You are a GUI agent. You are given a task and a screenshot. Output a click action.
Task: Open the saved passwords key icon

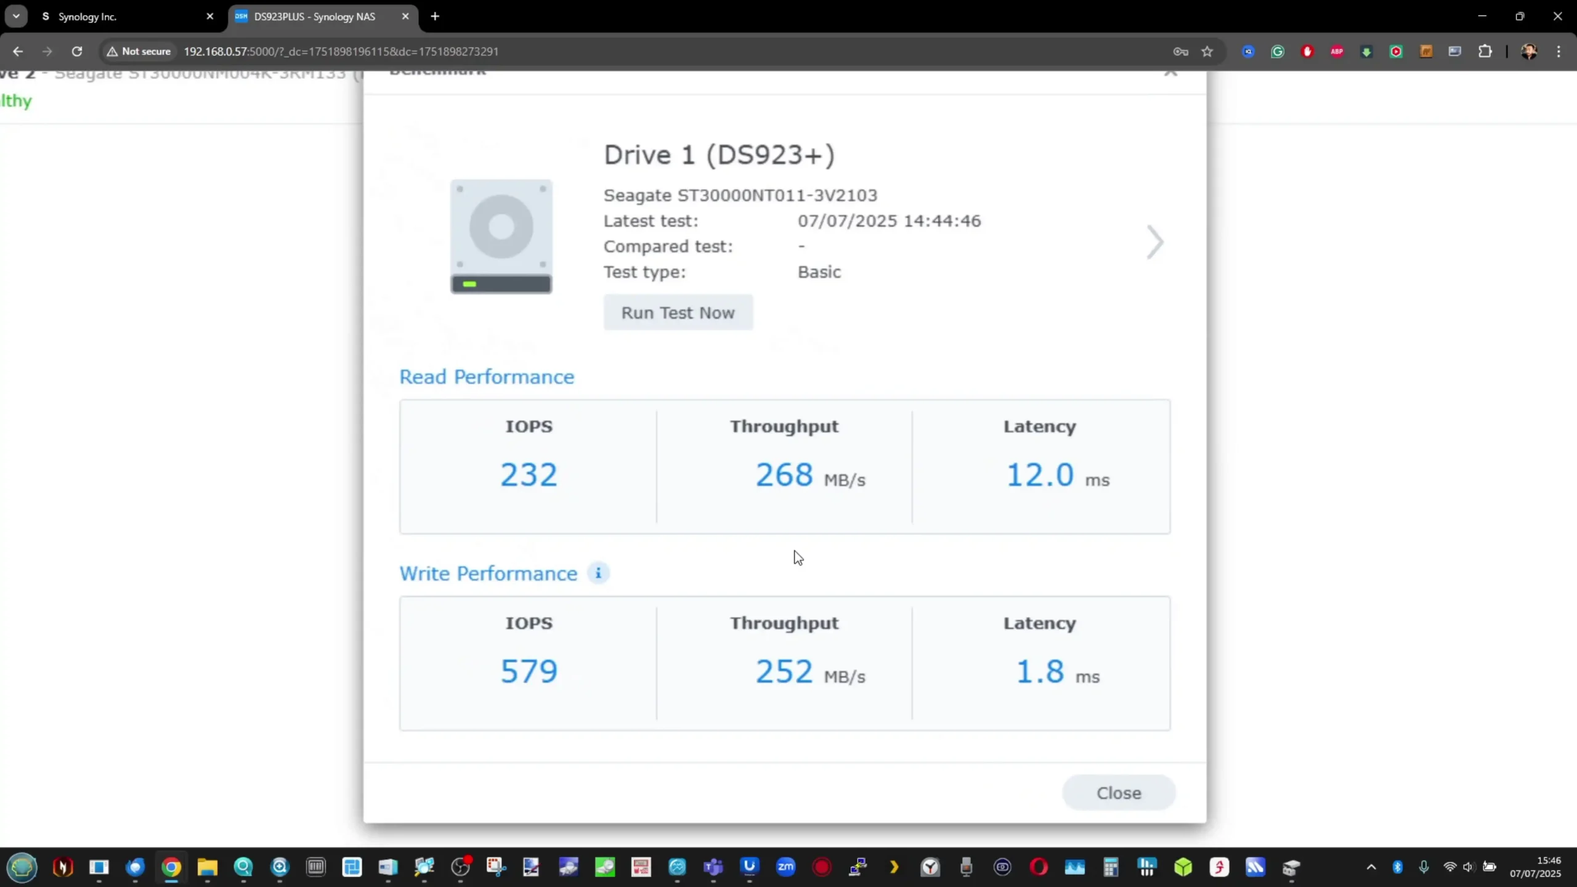(1180, 51)
